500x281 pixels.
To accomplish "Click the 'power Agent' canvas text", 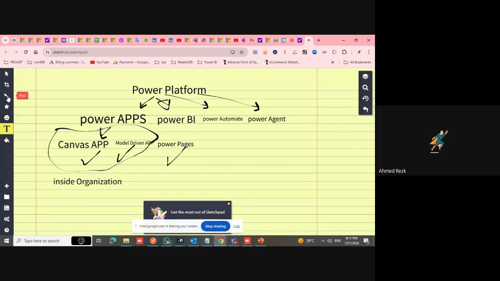I will [267, 119].
